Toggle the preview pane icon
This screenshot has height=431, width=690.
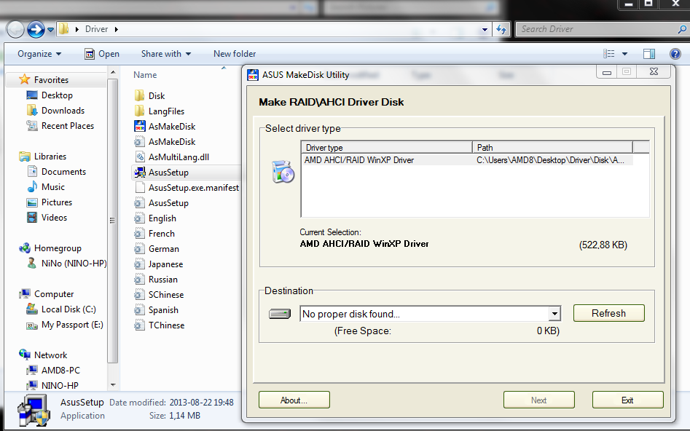coord(649,54)
